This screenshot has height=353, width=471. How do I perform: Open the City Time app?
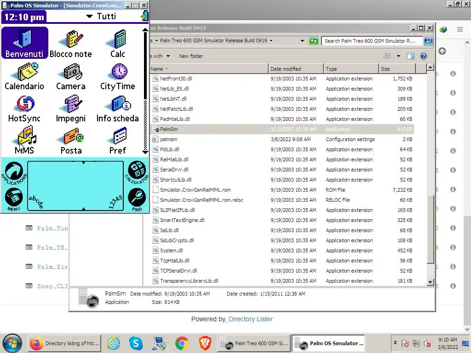pyautogui.click(x=117, y=76)
